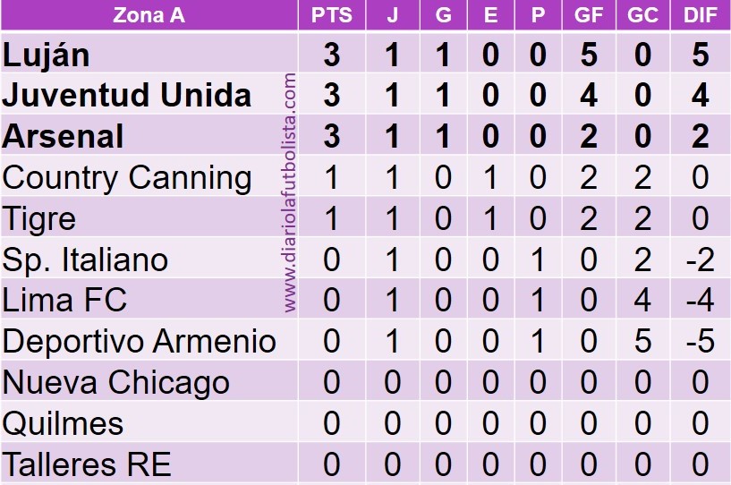Select the Talleres RE team name
This screenshot has width=731, height=485.
pyautogui.click(x=87, y=464)
